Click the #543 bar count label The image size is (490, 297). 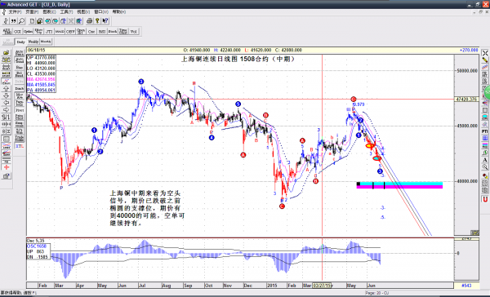[x=466, y=285]
